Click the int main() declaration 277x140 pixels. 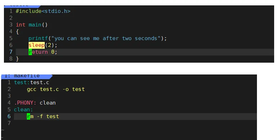click(x=32, y=25)
